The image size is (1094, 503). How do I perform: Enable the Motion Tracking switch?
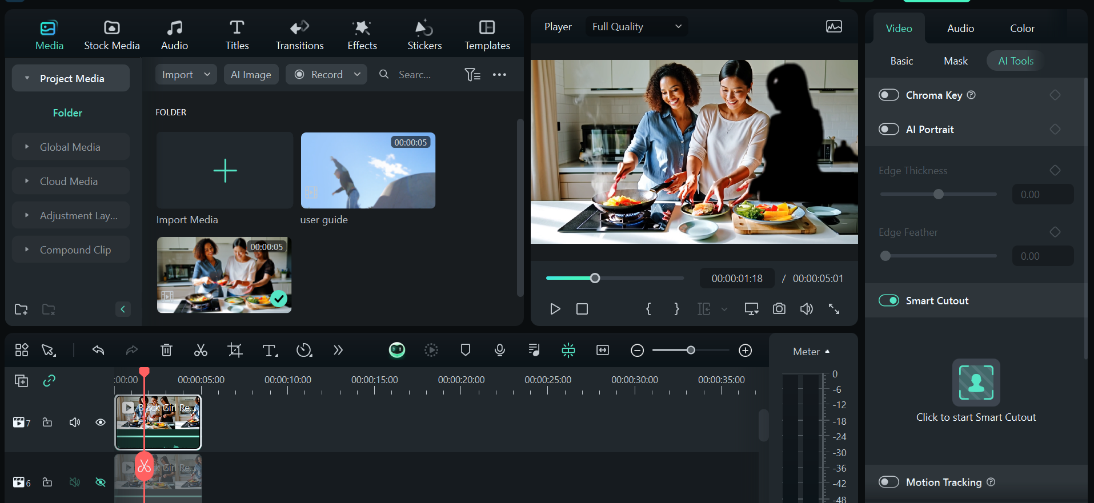[x=889, y=482]
